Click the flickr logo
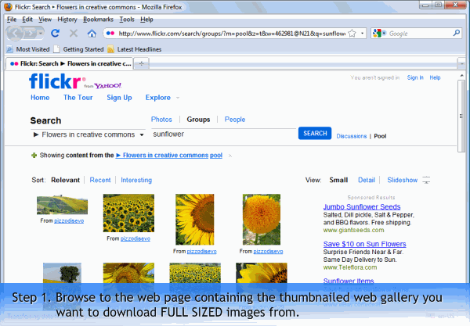Viewport: 470px width, 326px height. pyautogui.click(x=55, y=81)
